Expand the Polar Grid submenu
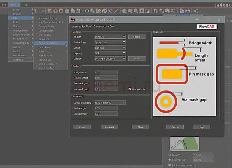The height and width of the screenshot is (168, 232). pos(51,51)
